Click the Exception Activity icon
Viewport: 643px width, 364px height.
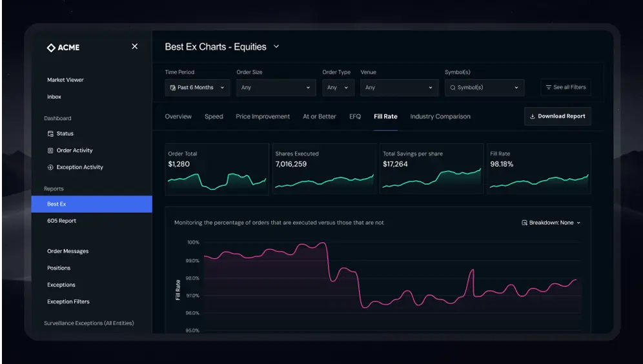tap(50, 167)
